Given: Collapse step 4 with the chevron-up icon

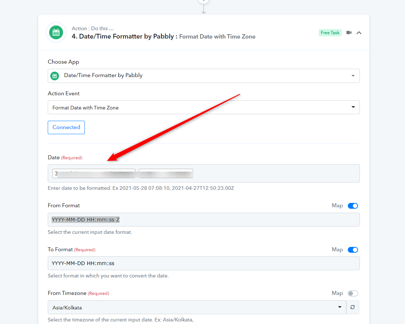Looking at the screenshot, I should tap(359, 33).
